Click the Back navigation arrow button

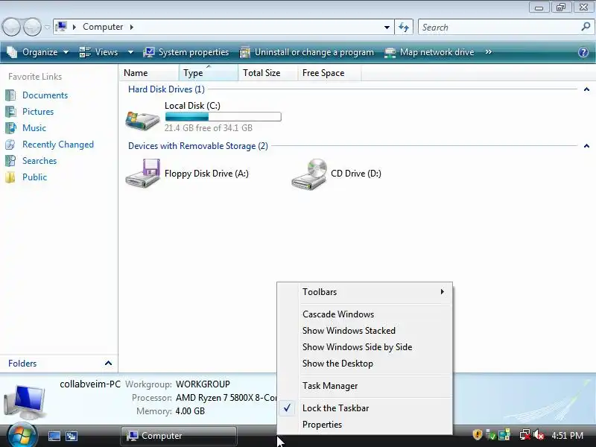click(x=11, y=27)
